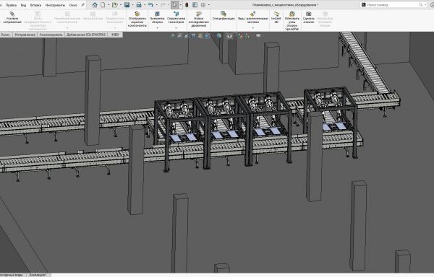Open Справочная геометрия tool
The width and height of the screenshot is (434, 277).
point(176,17)
